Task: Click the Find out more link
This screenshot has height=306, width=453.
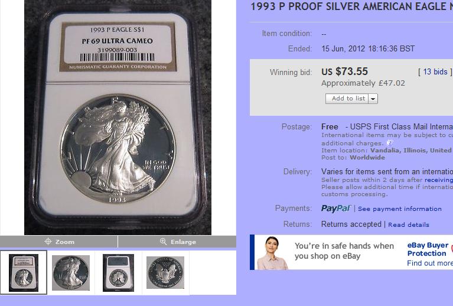Action: [x=430, y=263]
